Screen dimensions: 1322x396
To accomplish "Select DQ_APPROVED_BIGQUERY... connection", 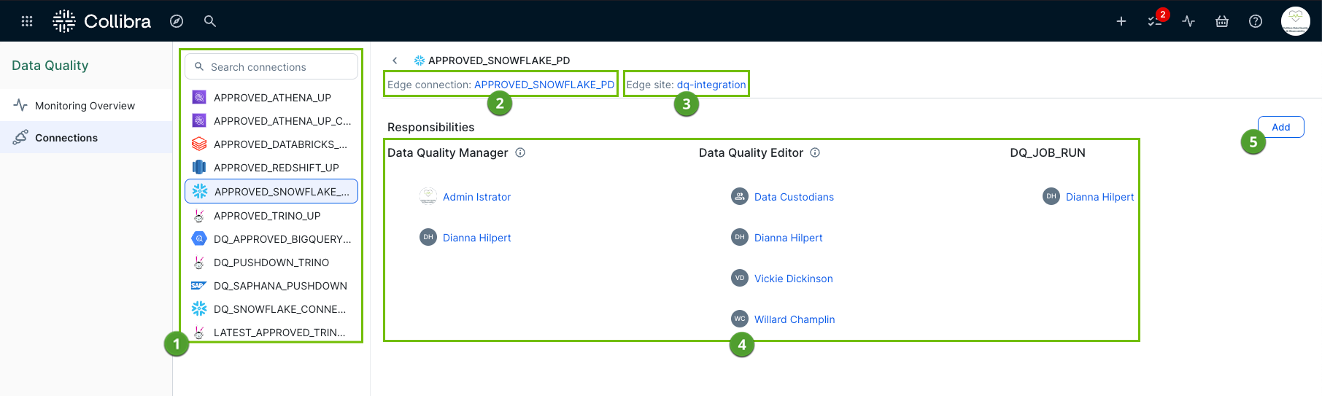I will coord(271,238).
